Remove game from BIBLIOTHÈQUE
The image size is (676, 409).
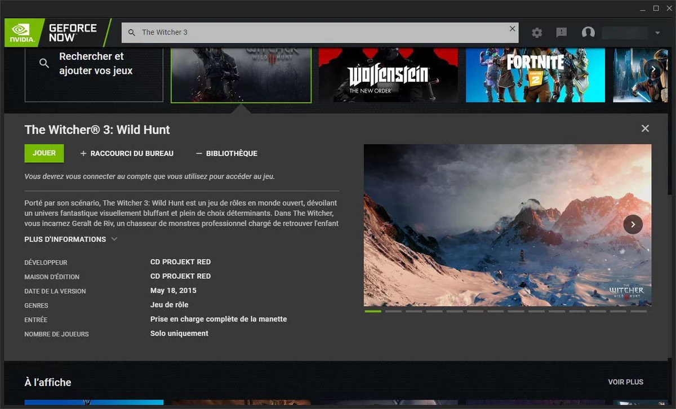pyautogui.click(x=226, y=153)
